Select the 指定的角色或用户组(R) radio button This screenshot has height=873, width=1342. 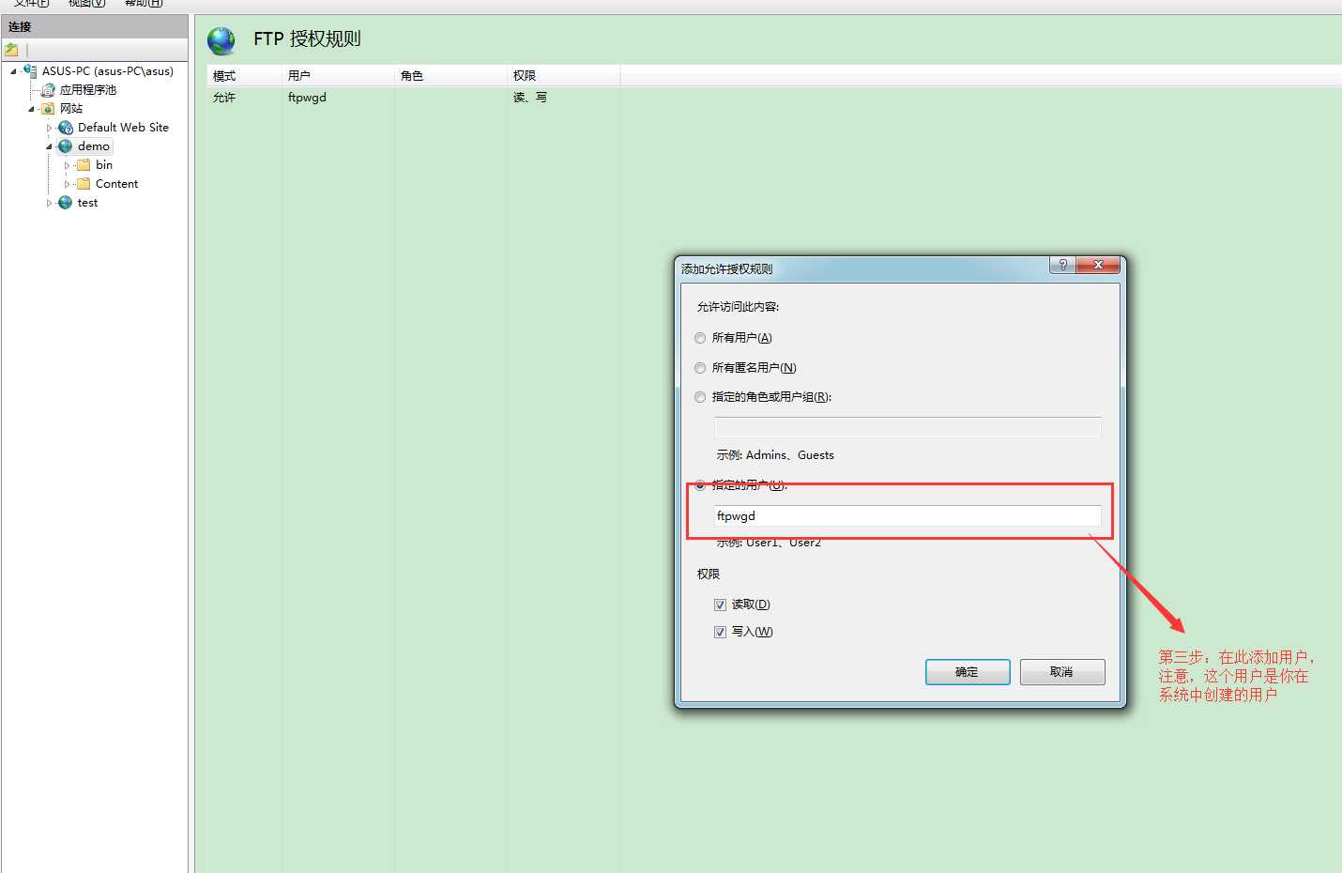[x=700, y=397]
